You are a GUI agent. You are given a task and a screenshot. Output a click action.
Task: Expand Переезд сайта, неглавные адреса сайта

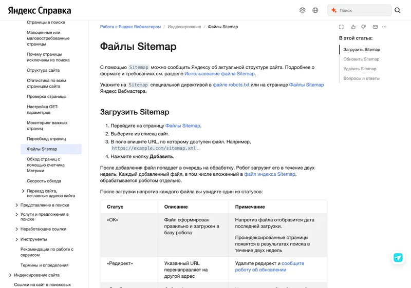[23, 191]
